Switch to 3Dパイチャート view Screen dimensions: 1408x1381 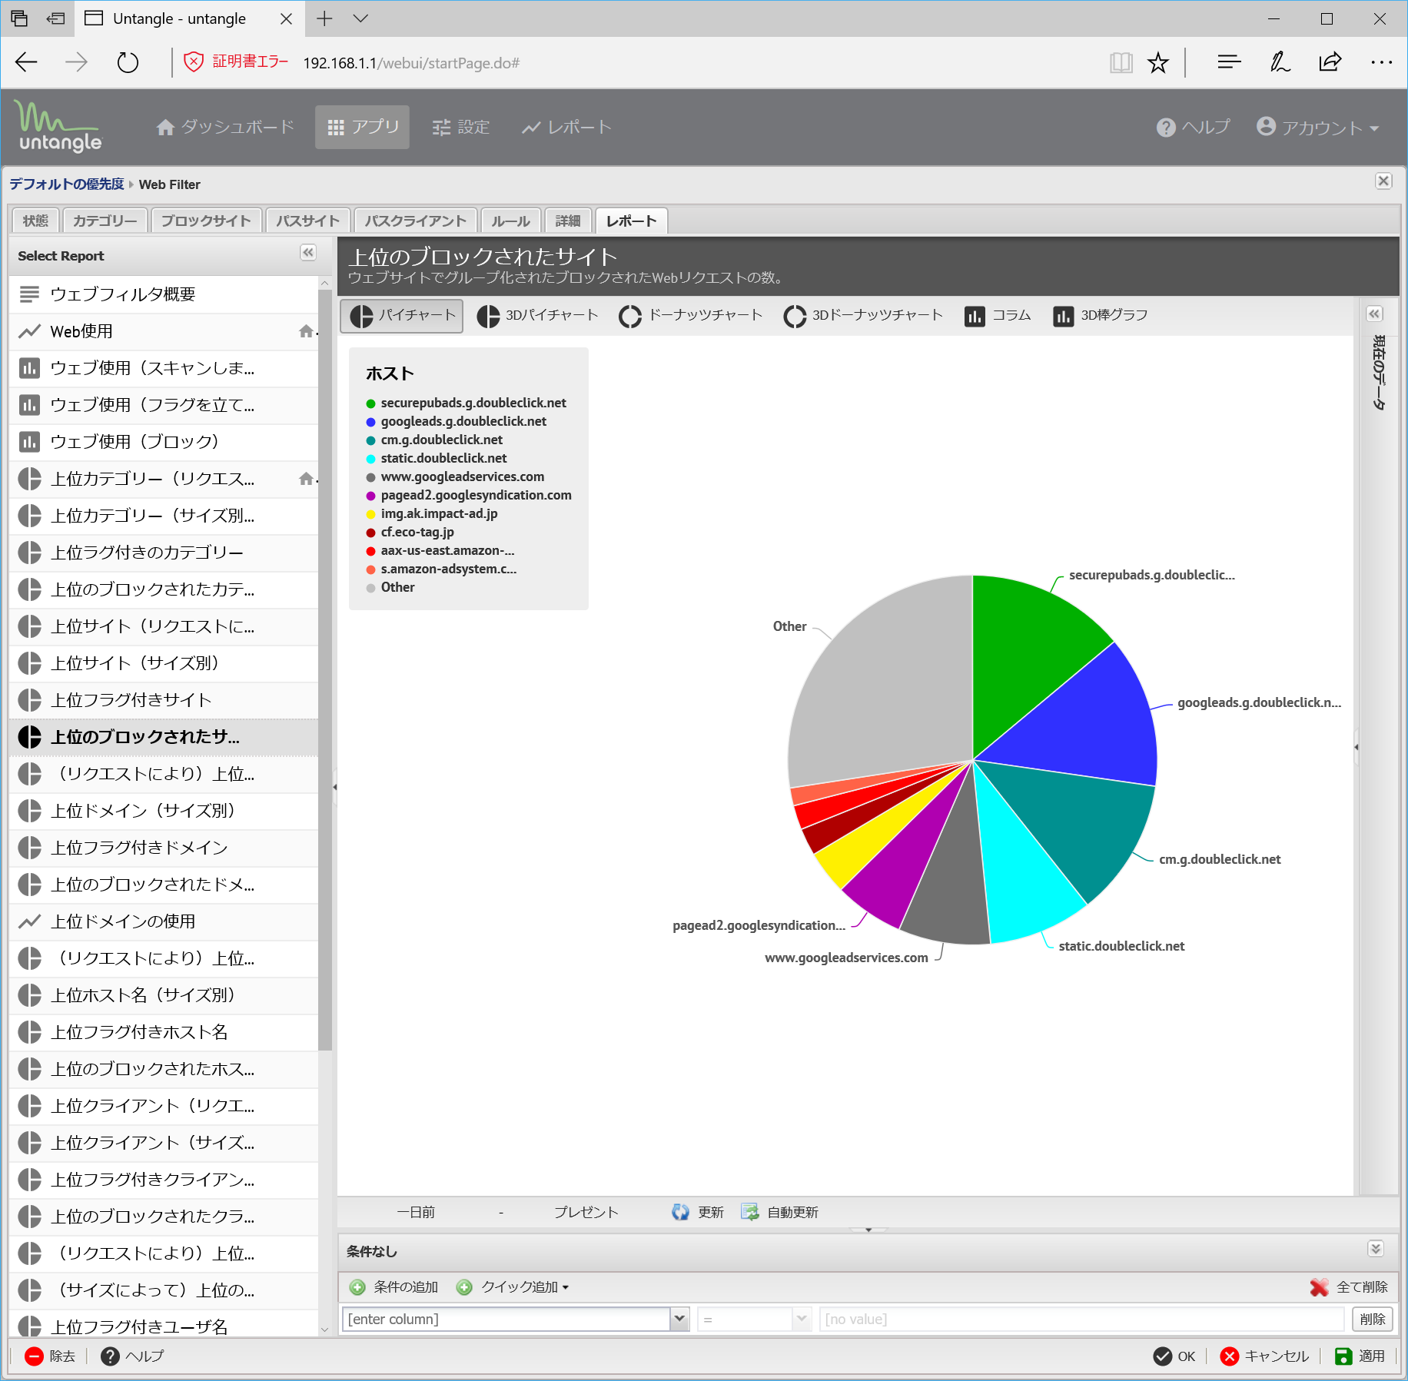pyautogui.click(x=537, y=316)
